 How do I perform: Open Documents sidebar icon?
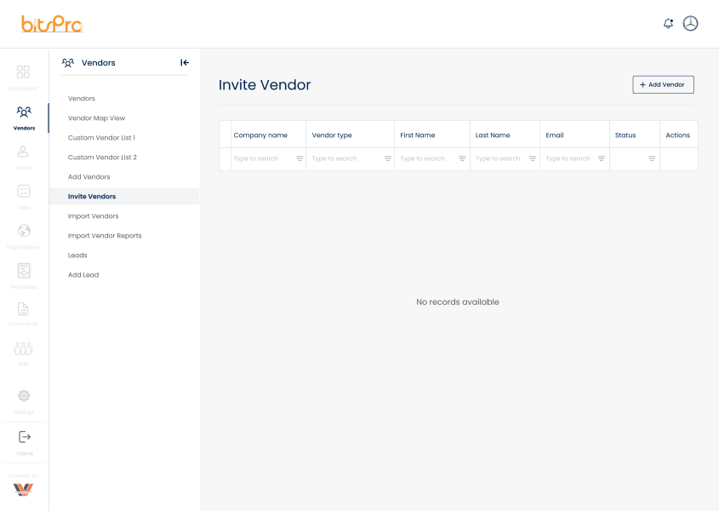[x=23, y=309]
